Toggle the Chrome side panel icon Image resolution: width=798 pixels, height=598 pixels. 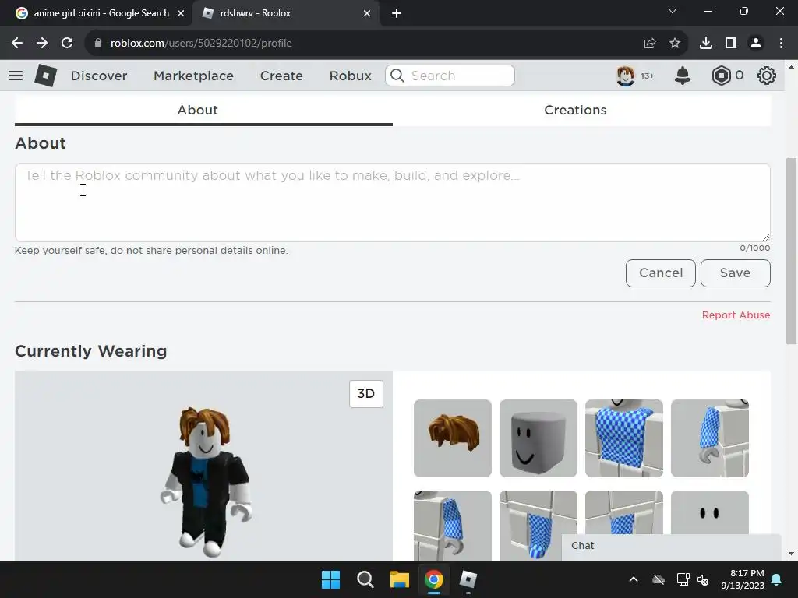click(731, 44)
